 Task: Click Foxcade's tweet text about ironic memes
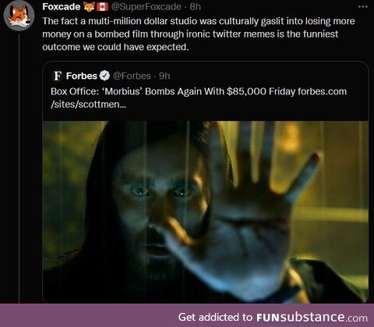pyautogui.click(x=199, y=34)
